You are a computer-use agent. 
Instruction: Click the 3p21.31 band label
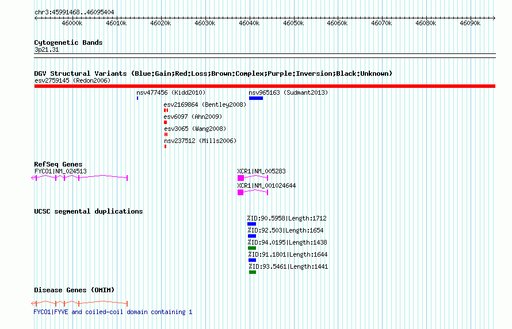tap(47, 49)
